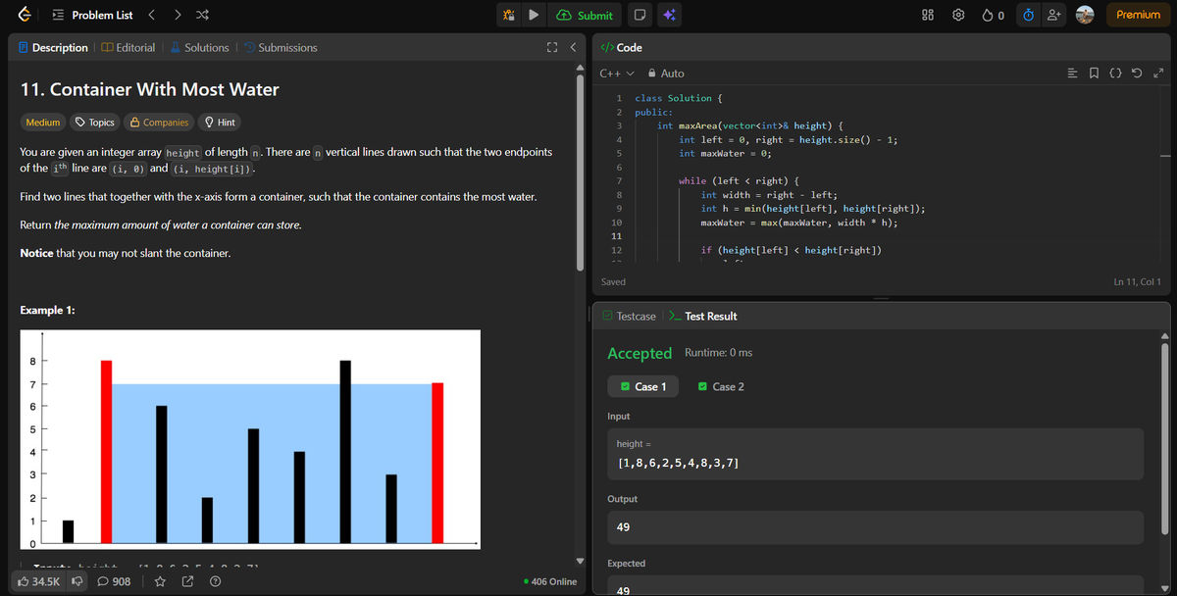This screenshot has height=596, width=1177.
Task: Open the debugger icon
Action: click(508, 15)
